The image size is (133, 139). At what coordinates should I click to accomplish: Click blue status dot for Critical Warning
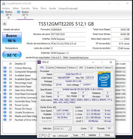click(5, 68)
